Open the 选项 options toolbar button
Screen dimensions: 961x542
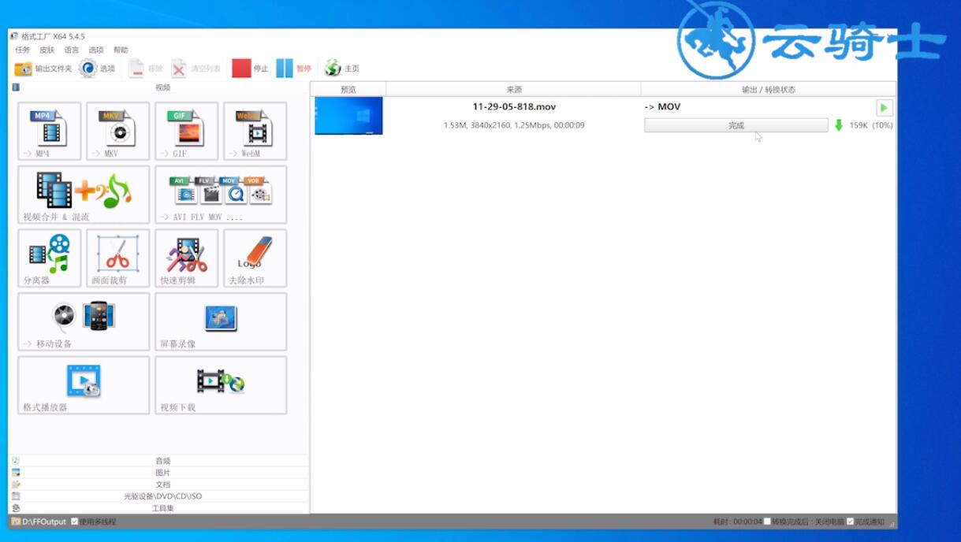coord(97,69)
